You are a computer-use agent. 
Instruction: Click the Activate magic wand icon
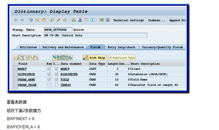click(x=58, y=20)
